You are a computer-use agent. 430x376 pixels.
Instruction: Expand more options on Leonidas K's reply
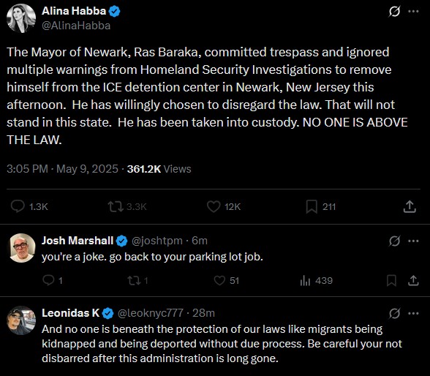point(414,314)
